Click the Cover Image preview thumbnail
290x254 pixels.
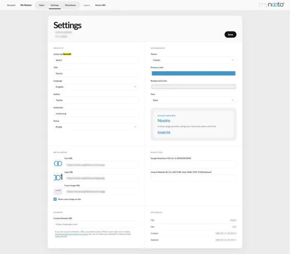[x=58, y=190]
